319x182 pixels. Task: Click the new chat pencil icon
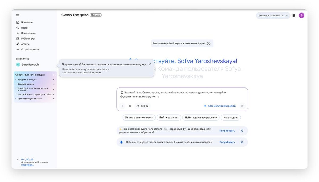pyautogui.click(x=18, y=22)
